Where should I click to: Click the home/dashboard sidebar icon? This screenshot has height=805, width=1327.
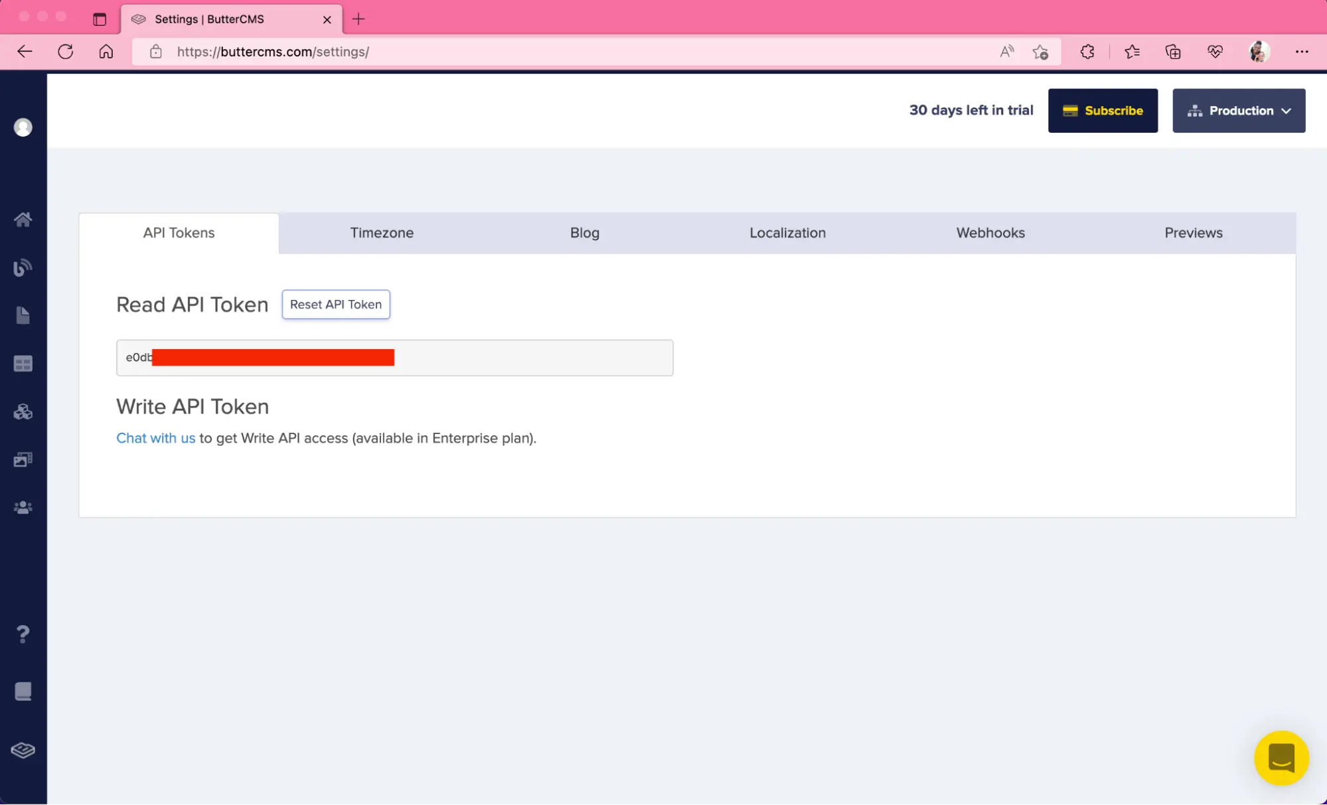pyautogui.click(x=24, y=219)
